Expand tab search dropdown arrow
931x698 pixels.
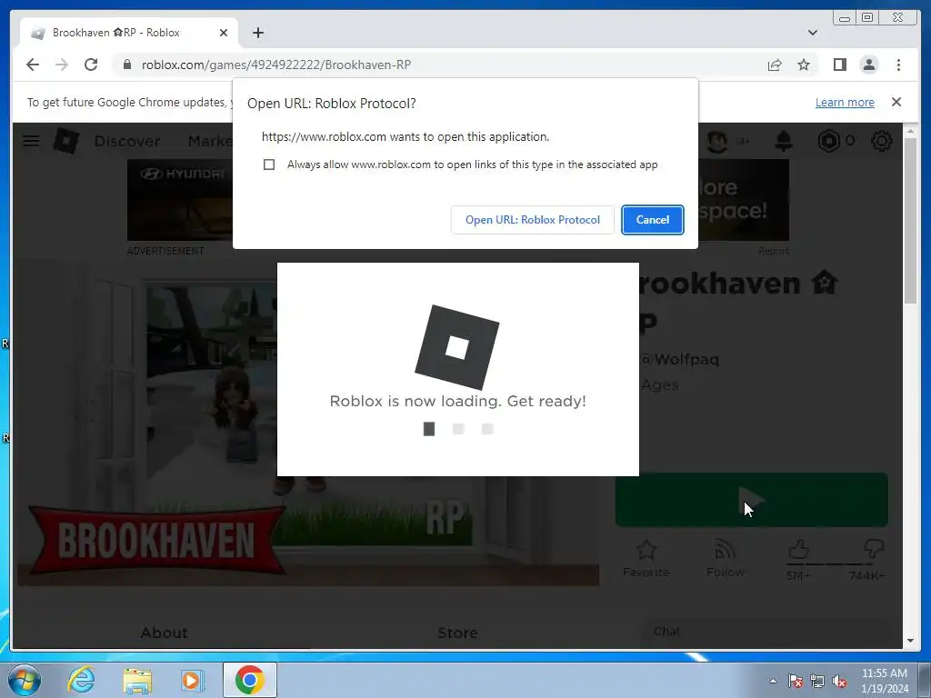point(812,33)
